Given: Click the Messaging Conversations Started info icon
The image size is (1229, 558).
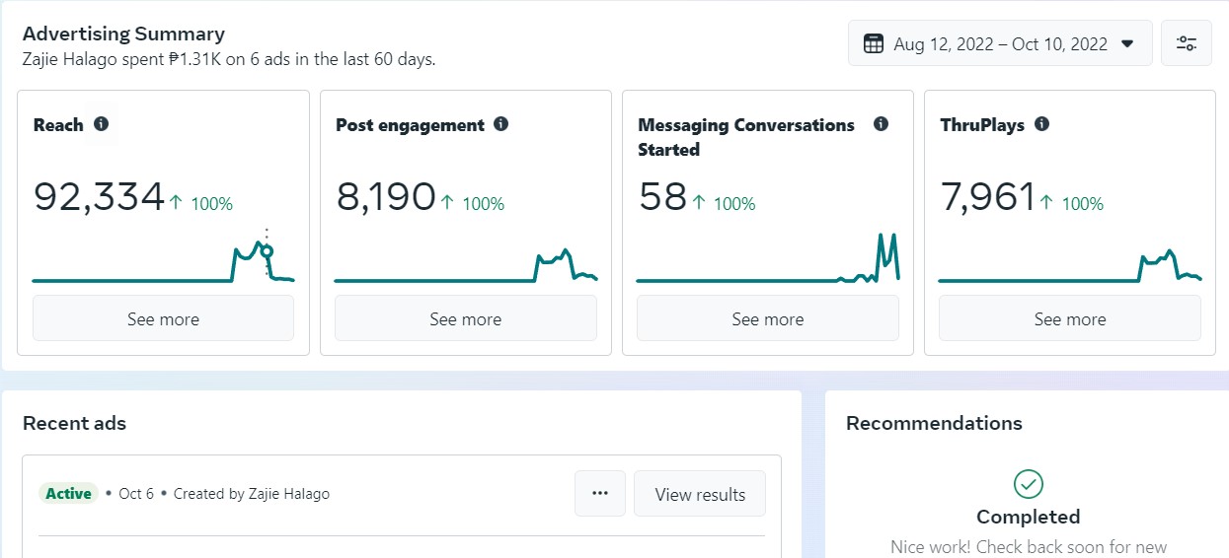Looking at the screenshot, I should (881, 124).
